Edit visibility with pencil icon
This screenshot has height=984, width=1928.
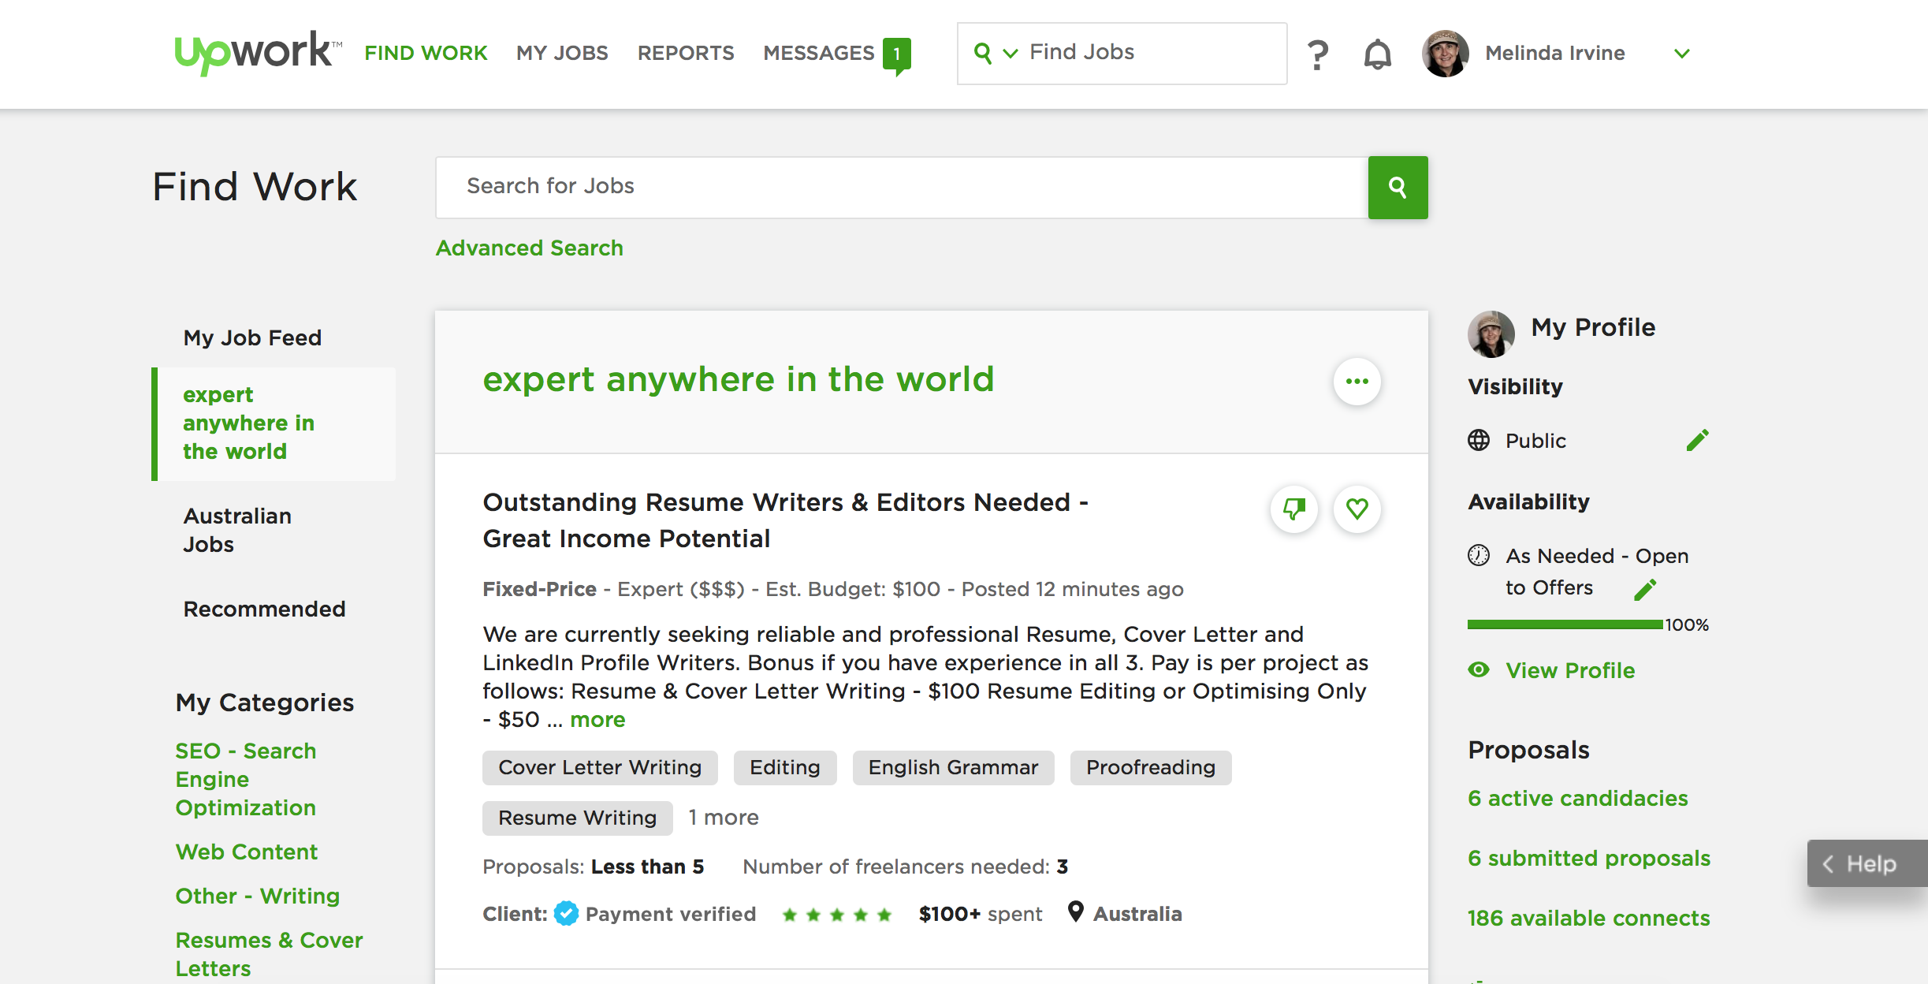(x=1697, y=440)
